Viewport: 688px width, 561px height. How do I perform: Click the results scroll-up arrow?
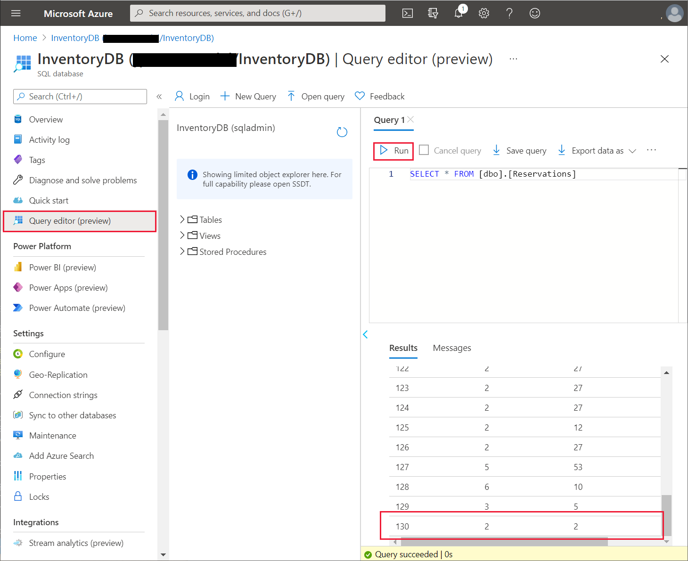click(x=666, y=373)
